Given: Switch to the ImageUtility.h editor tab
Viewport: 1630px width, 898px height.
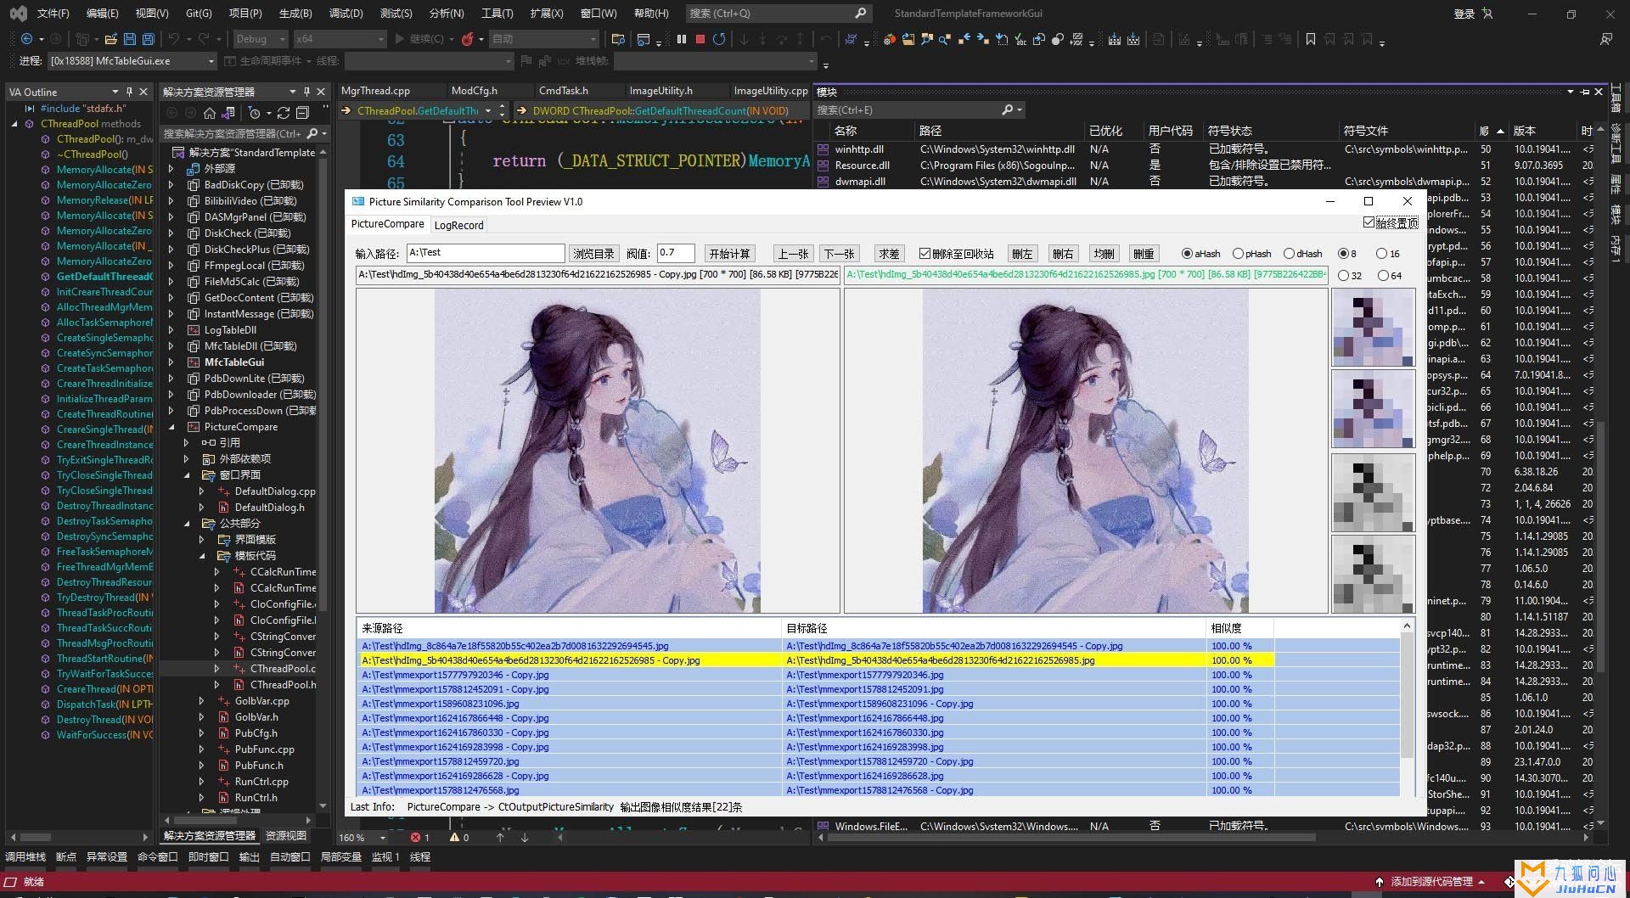Looking at the screenshot, I should [x=660, y=91].
